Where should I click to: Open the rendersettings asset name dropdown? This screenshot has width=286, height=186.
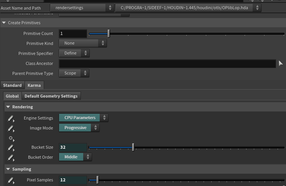(x=82, y=8)
